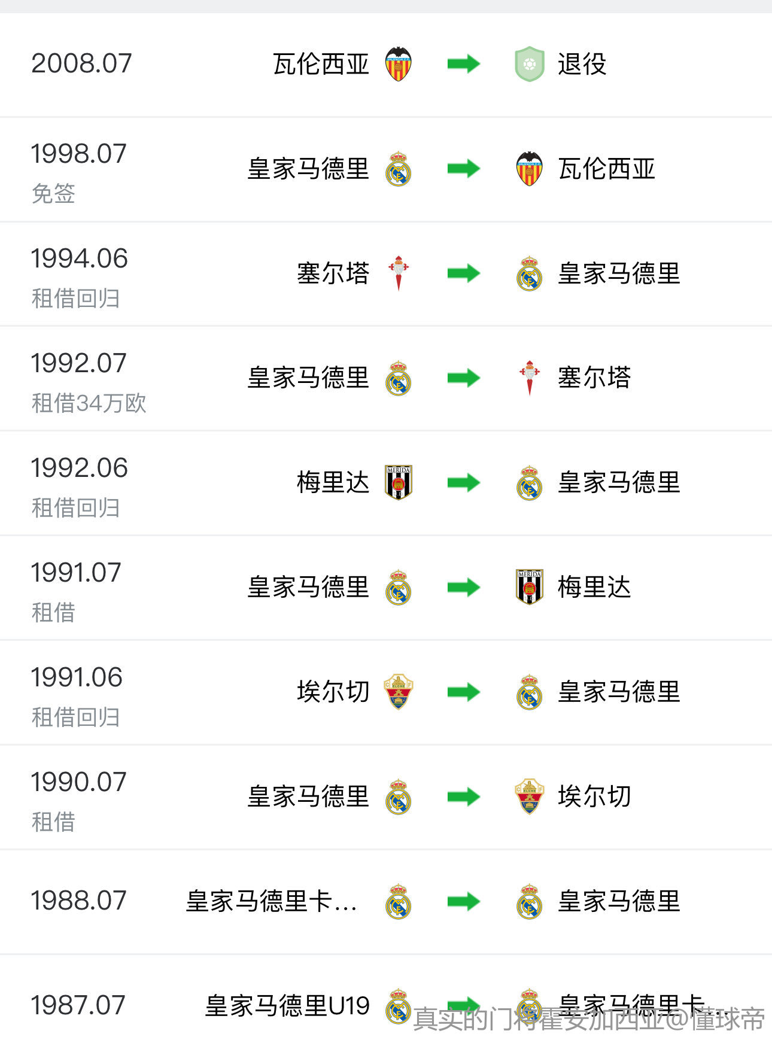Open 皇家马德里U19 club name in 1987.07 row
The image size is (772, 1040).
[x=287, y=1006]
